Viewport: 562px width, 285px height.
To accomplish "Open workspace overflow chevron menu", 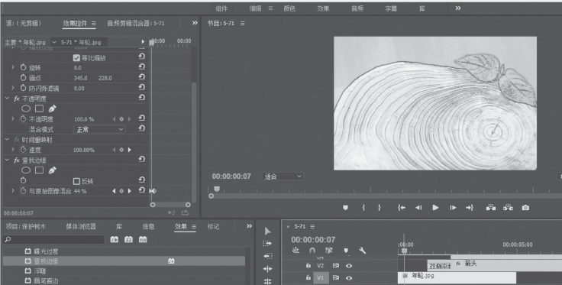I will pyautogui.click(x=458, y=8).
